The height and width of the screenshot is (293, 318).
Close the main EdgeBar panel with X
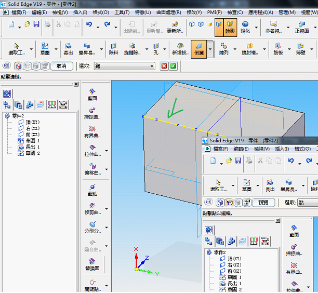(x=76, y=84)
